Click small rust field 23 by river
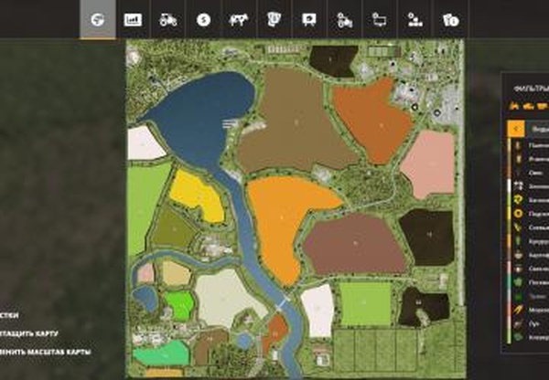549x380 pixels. pos(275,333)
